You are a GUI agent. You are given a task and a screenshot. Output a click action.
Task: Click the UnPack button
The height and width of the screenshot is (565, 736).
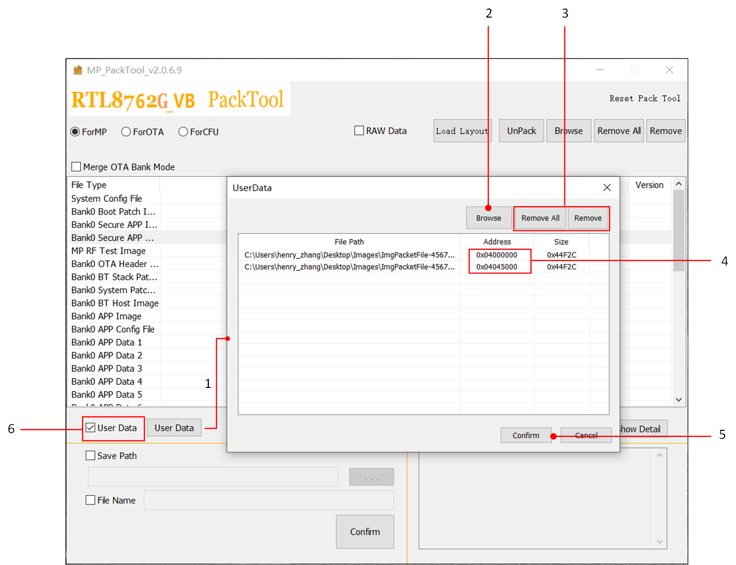(521, 131)
